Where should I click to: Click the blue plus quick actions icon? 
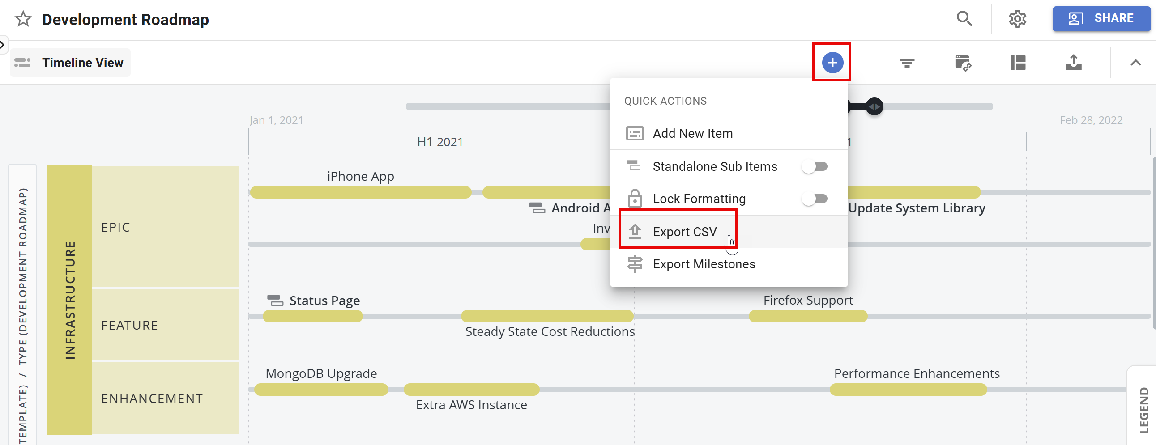tap(832, 62)
